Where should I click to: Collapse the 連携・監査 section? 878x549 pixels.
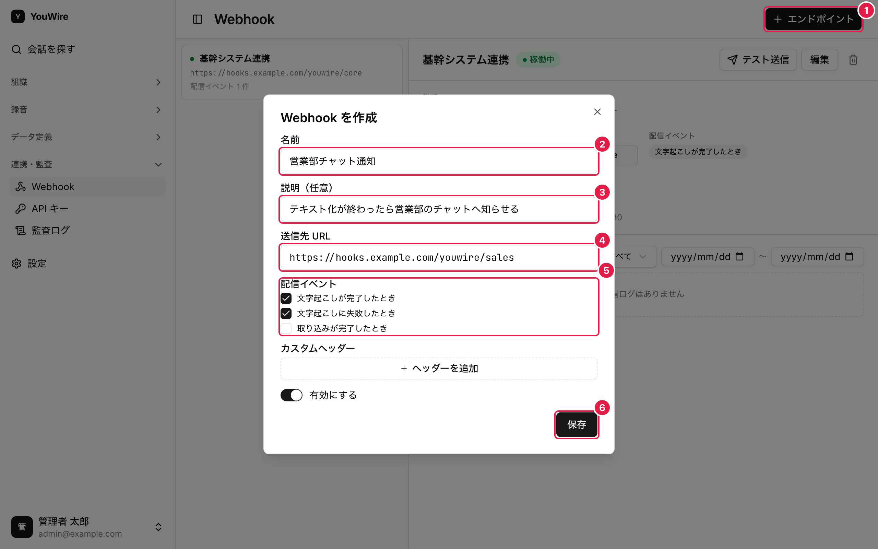(x=86, y=164)
